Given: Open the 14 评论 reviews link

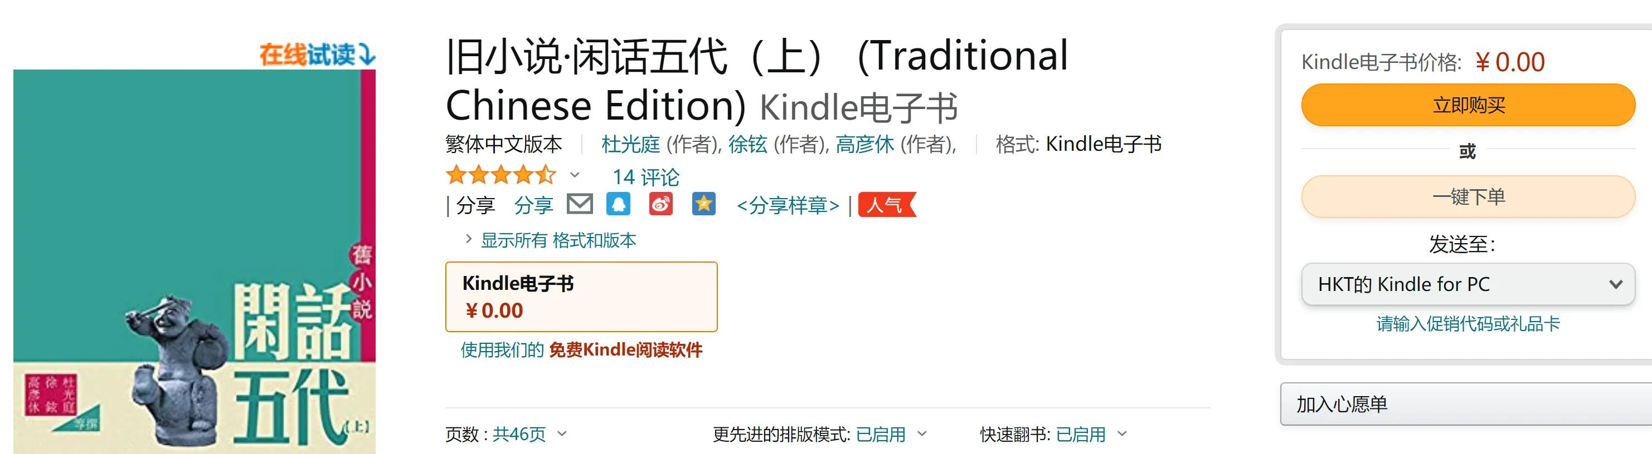Looking at the screenshot, I should point(645,177).
